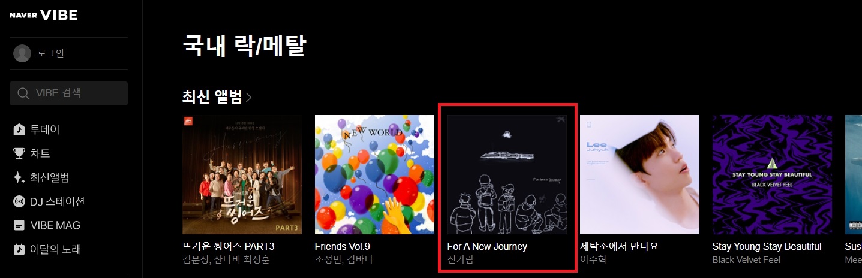
Task: Click the 차트 trophy icon
Action: click(19, 153)
